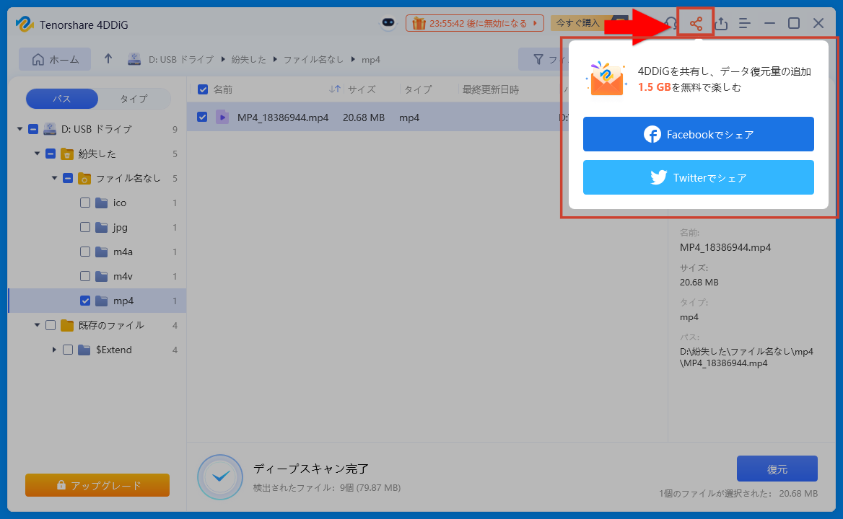Check the $Extend folder checkbox

pos(68,350)
